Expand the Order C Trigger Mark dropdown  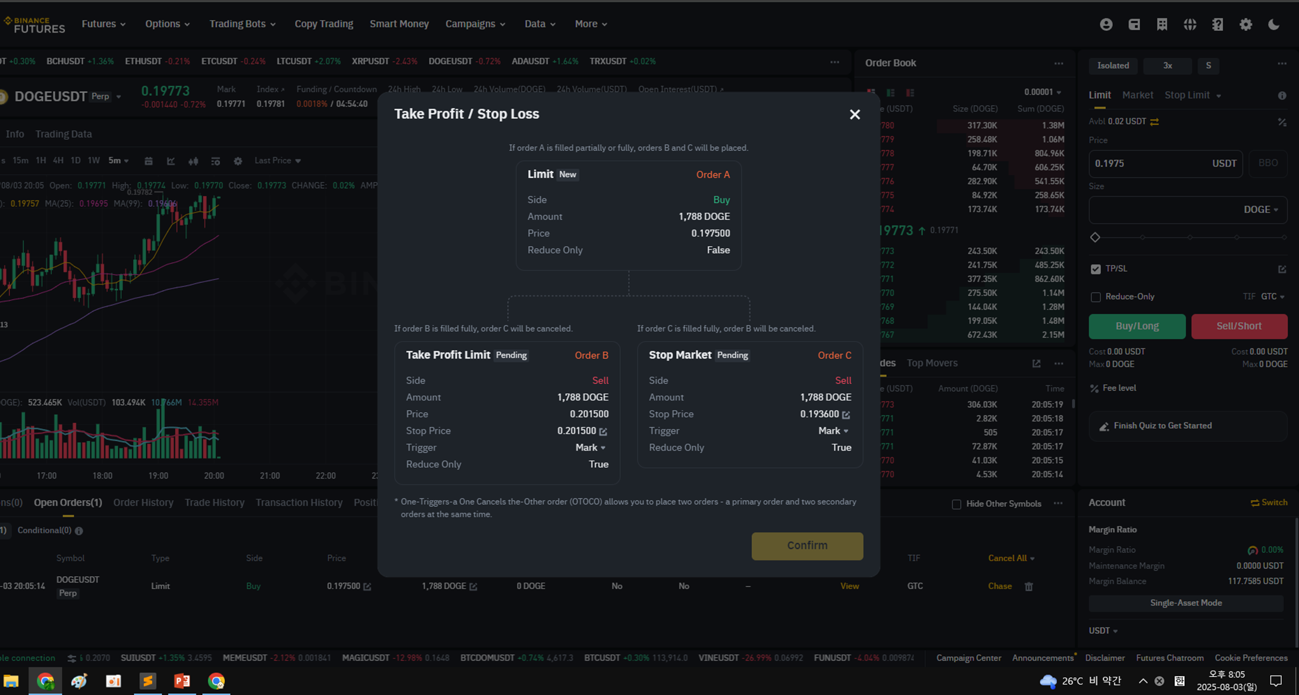833,431
